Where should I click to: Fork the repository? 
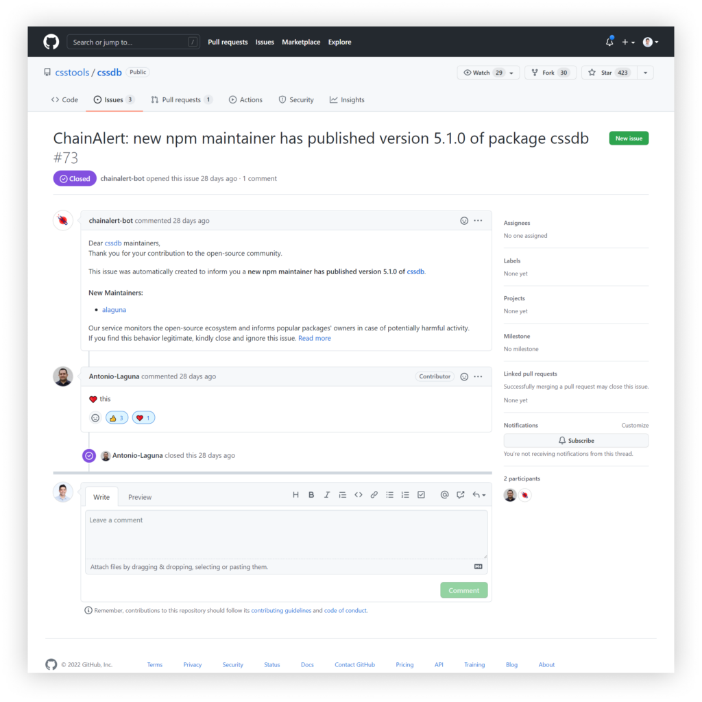coord(550,73)
